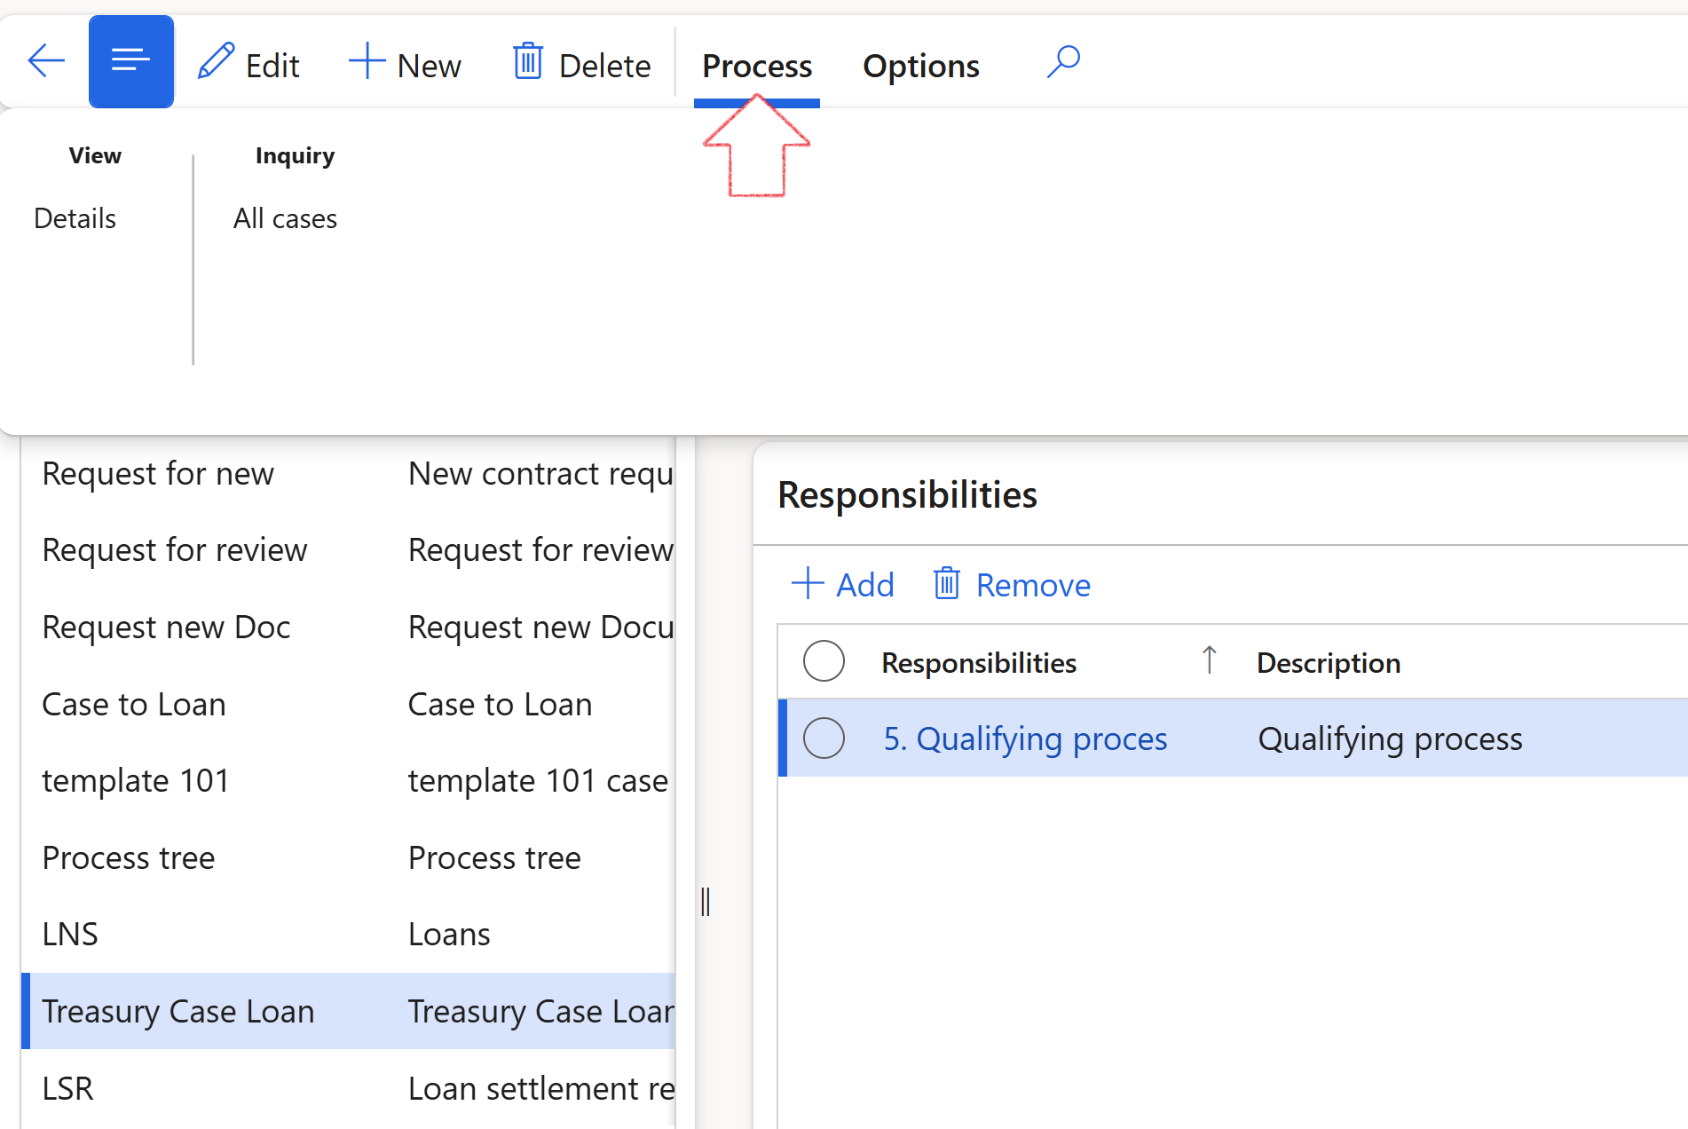Open the Process tab
The height and width of the screenshot is (1129, 1688).
tap(757, 66)
